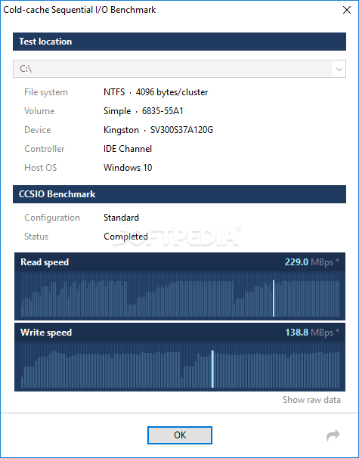Open the Show raw data link
359x458 pixels.
point(311,400)
